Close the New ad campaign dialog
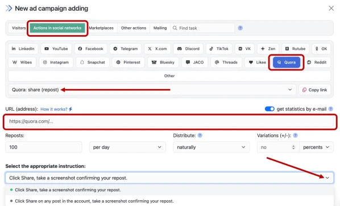 pos(331,8)
